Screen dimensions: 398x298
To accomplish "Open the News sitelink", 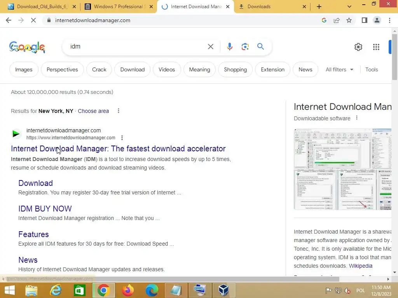I will (x=28, y=260).
